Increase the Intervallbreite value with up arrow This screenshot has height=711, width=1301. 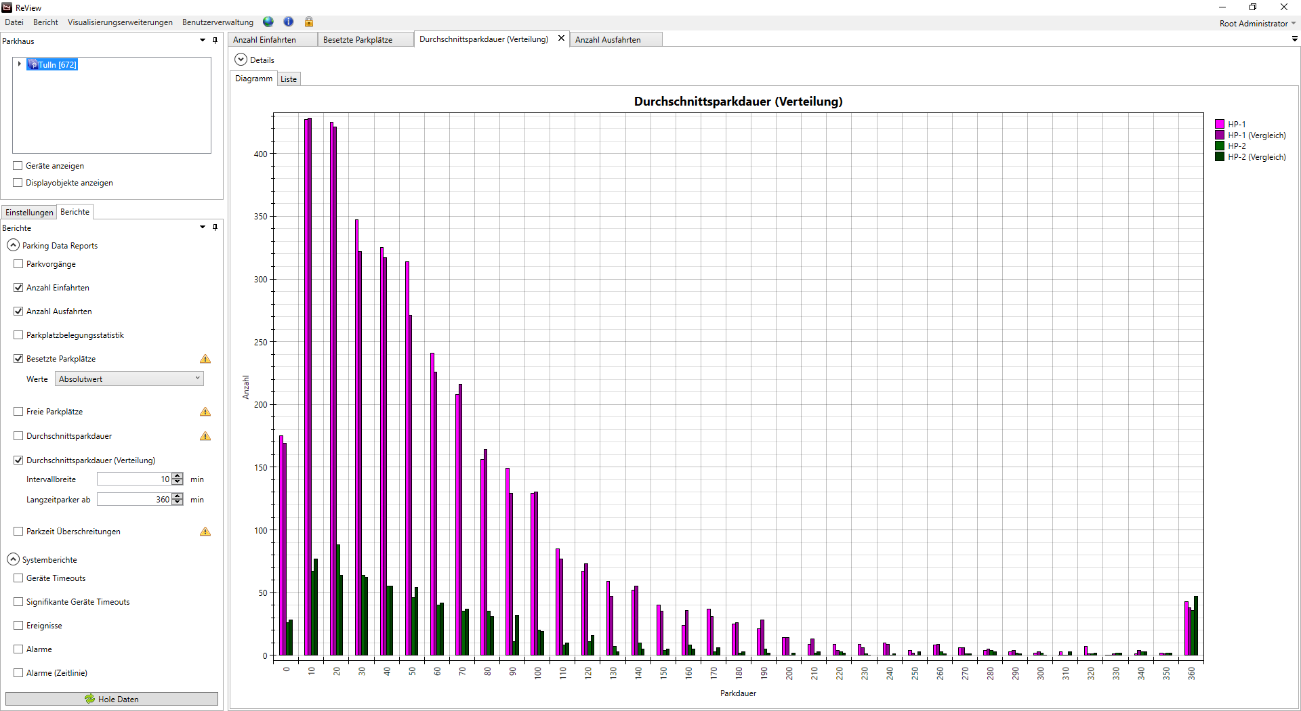(x=178, y=476)
